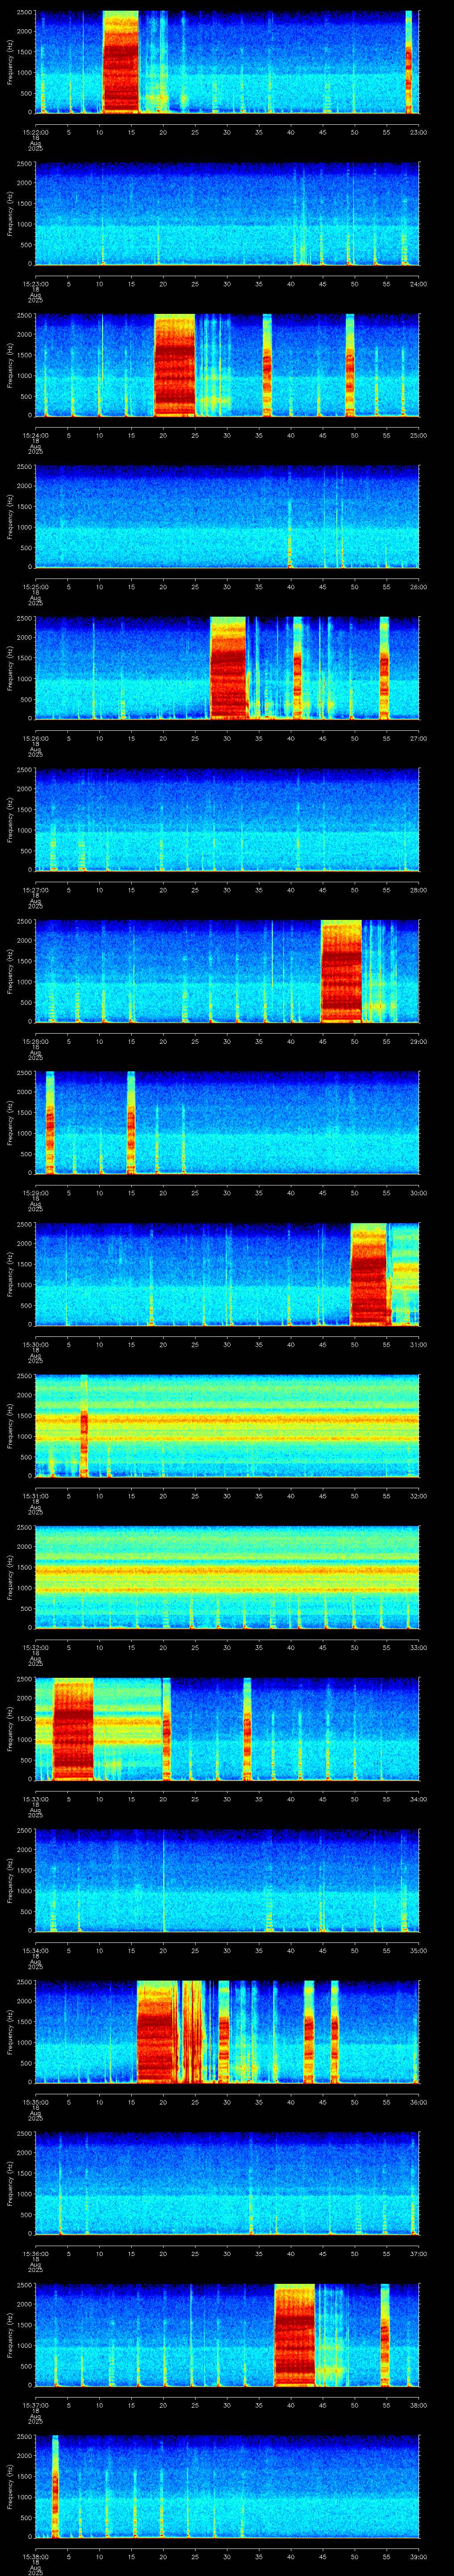Select the 15:23:00 spectrogram panel
Viewport: 454px width, 2576px height.
click(x=227, y=213)
